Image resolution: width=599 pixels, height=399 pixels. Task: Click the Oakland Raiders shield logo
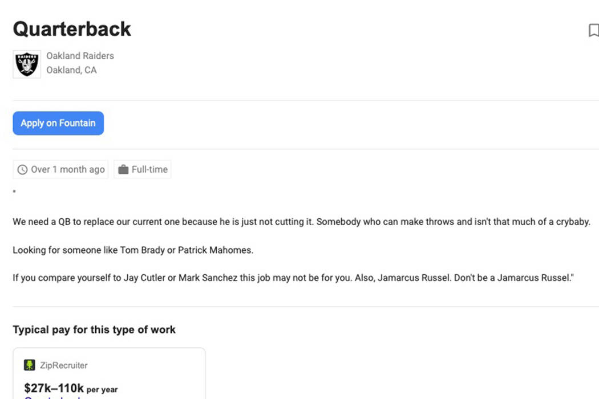point(27,64)
